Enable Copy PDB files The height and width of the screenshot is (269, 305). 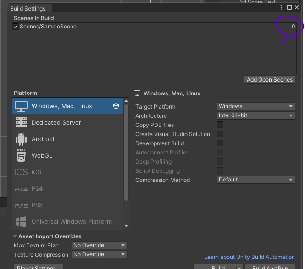pyautogui.click(x=220, y=125)
